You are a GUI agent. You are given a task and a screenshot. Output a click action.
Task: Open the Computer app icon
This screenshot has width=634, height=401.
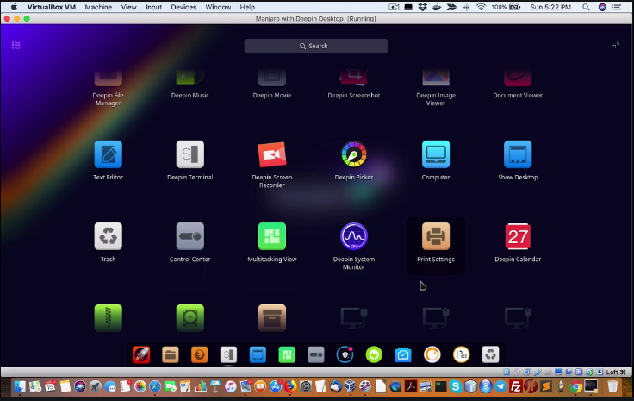tap(436, 154)
